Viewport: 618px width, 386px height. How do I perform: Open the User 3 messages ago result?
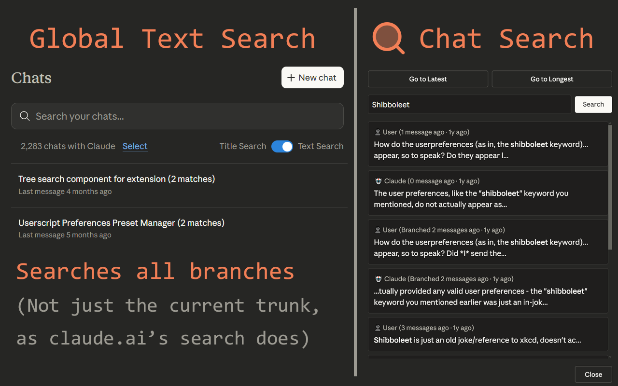coord(488,334)
